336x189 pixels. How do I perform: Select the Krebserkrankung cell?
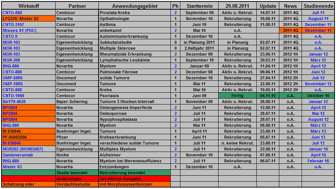point(135,137)
